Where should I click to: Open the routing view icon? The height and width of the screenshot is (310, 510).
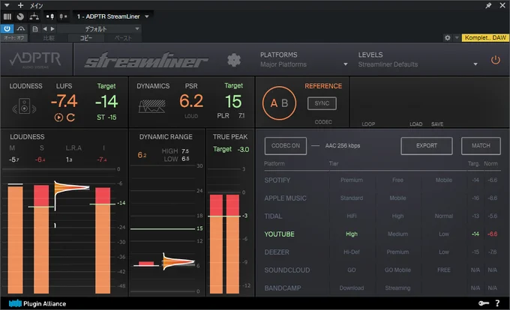[34, 16]
